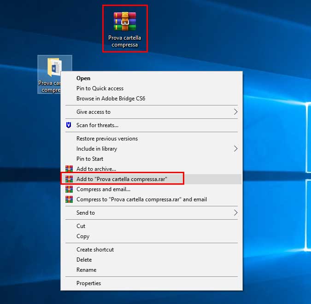This screenshot has height=304, width=311.
Task: Choose Rename from the context menu
Action: [x=152, y=270]
